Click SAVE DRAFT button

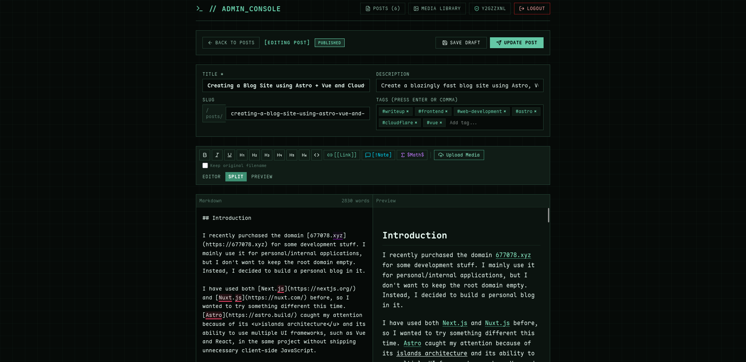tap(461, 43)
